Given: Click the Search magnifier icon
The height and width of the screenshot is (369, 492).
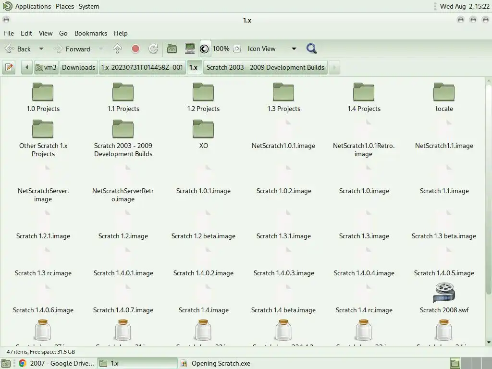Looking at the screenshot, I should point(311,49).
